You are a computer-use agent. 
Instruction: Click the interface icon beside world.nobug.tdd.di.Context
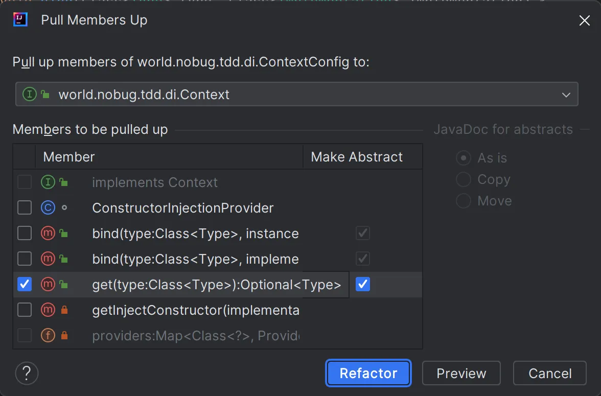pyautogui.click(x=30, y=95)
